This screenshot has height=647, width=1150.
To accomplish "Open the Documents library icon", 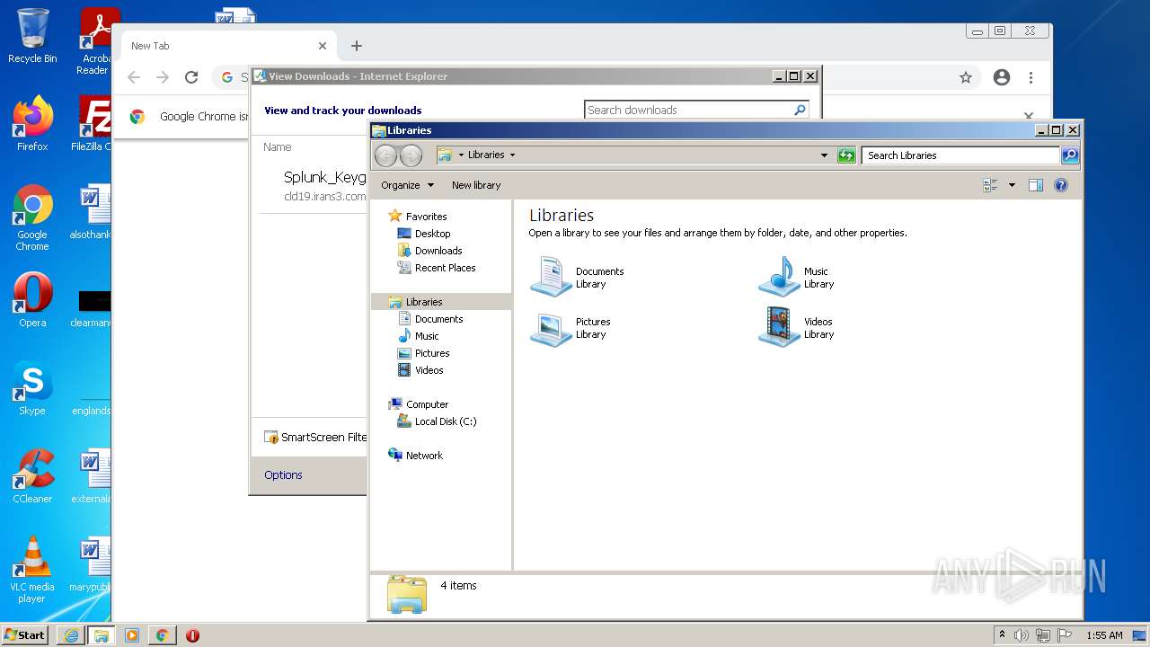I will [x=551, y=277].
